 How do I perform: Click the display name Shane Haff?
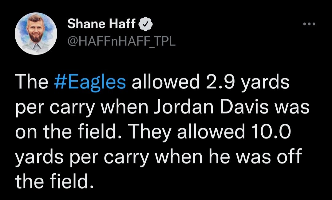[x=101, y=24]
